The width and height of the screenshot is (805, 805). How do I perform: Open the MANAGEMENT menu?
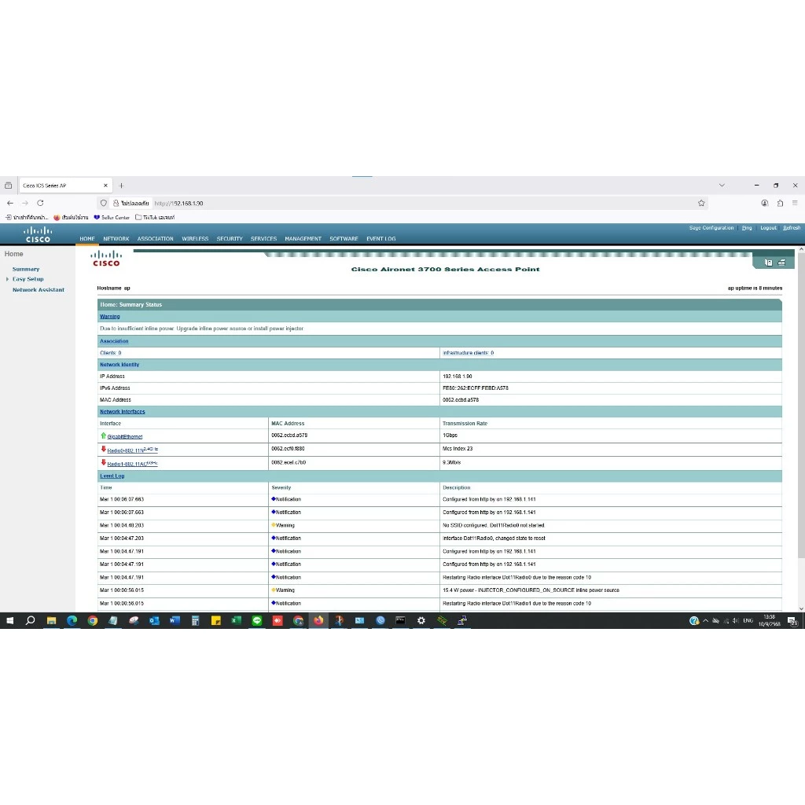[303, 239]
